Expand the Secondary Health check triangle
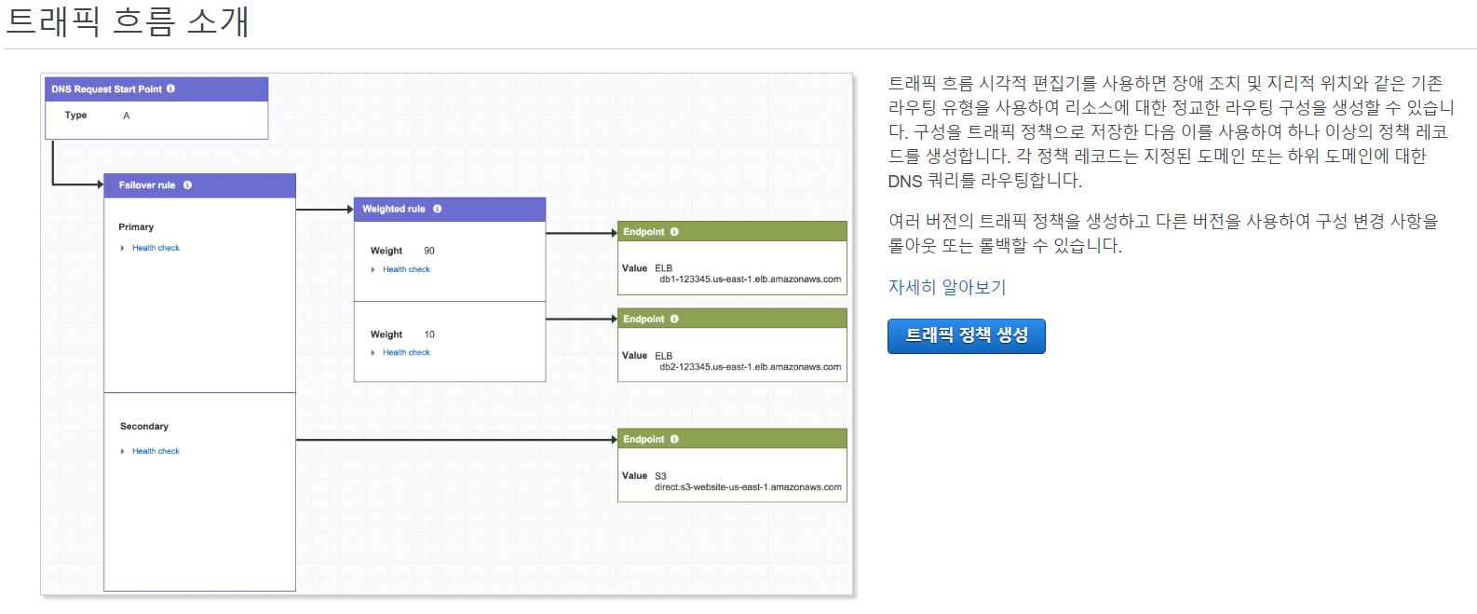 [122, 451]
